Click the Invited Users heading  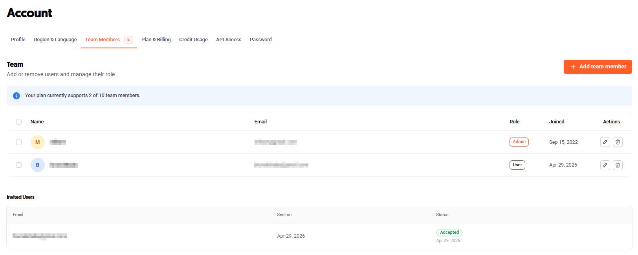click(x=20, y=197)
